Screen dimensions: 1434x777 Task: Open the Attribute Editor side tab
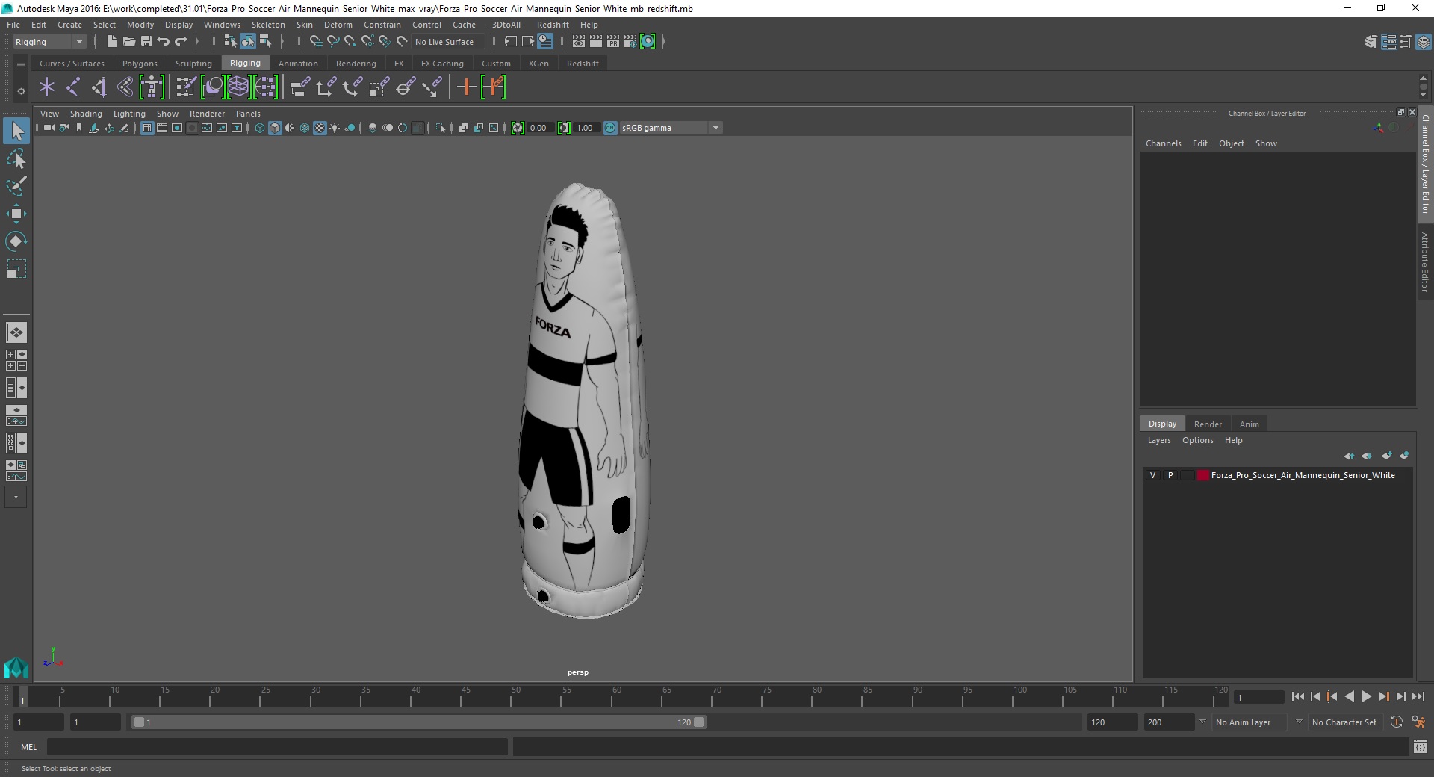point(1425,261)
